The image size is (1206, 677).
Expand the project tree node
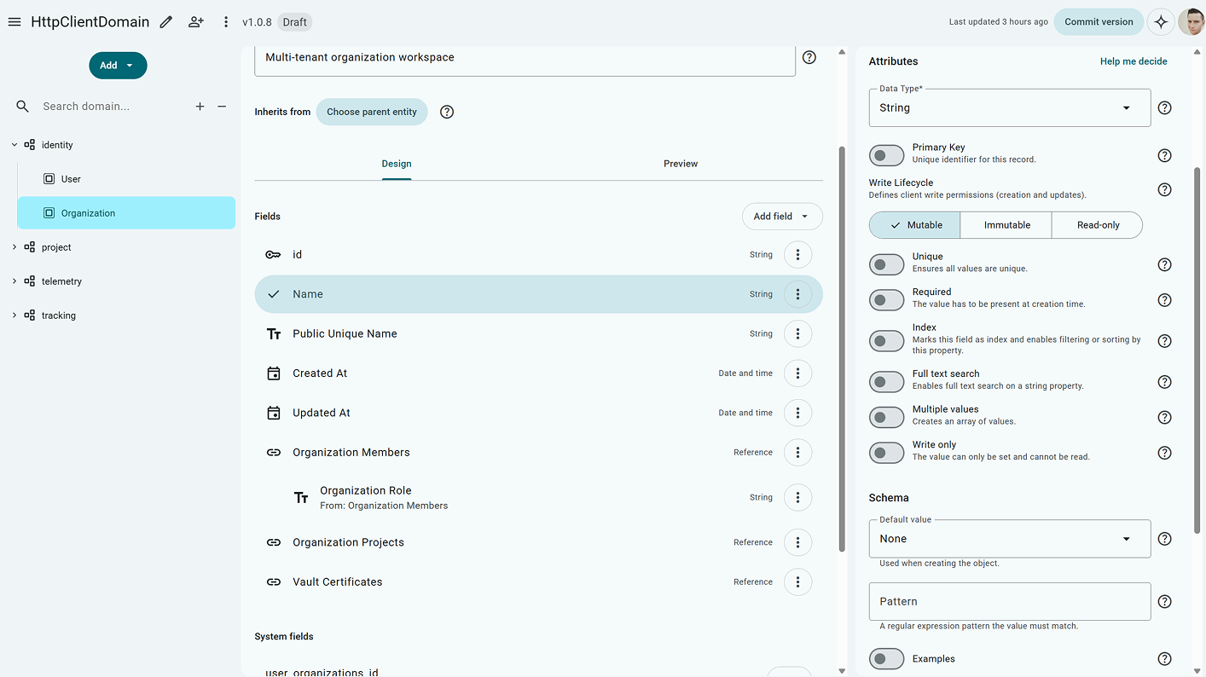pos(14,247)
